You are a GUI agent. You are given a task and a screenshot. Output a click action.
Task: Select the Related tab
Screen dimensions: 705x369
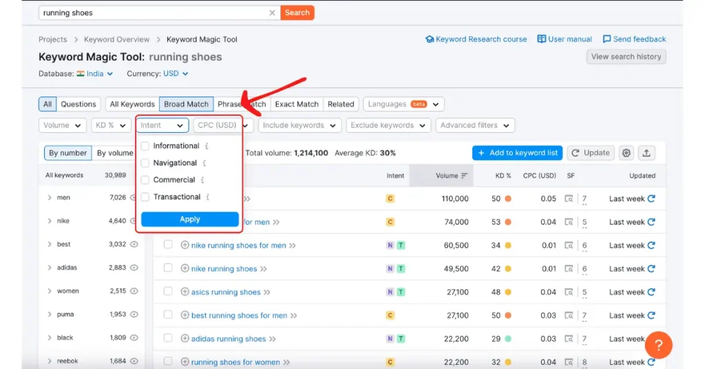pyautogui.click(x=341, y=104)
